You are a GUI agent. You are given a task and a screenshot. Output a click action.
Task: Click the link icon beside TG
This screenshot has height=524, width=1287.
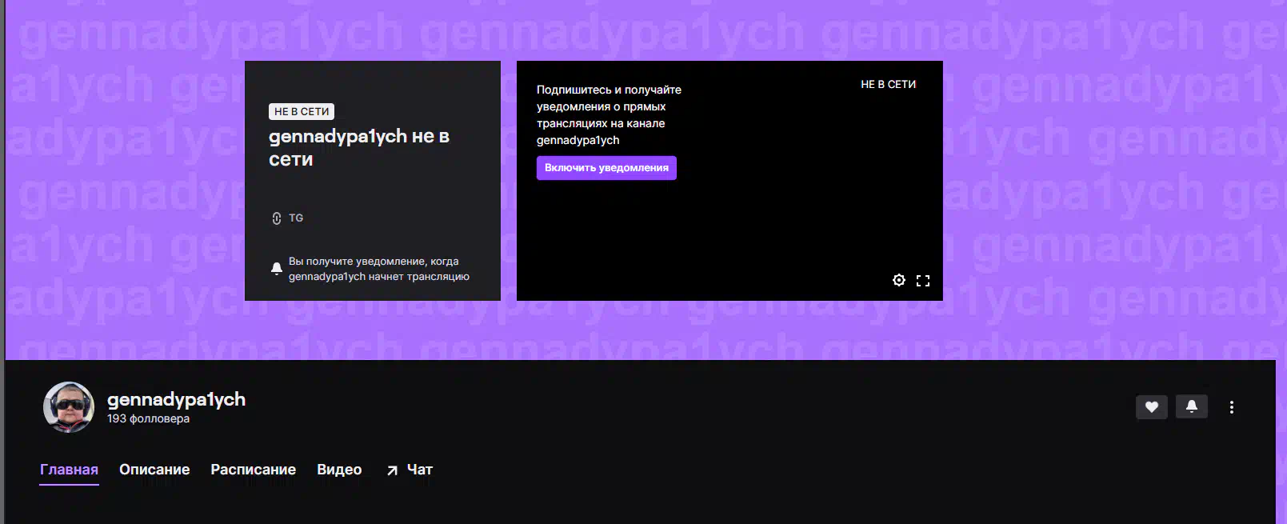(277, 218)
